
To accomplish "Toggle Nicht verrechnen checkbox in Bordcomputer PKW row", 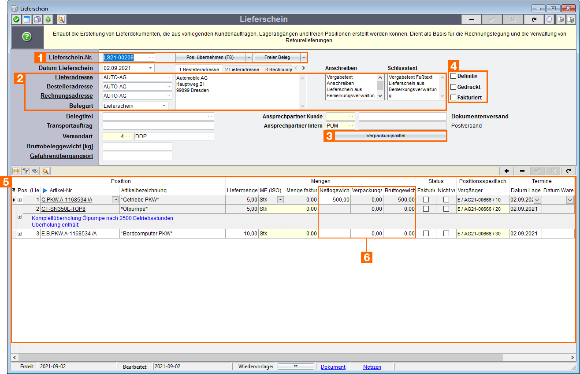I will coord(446,234).
